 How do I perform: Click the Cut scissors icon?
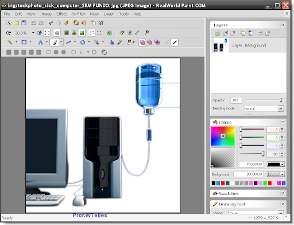[51, 23]
